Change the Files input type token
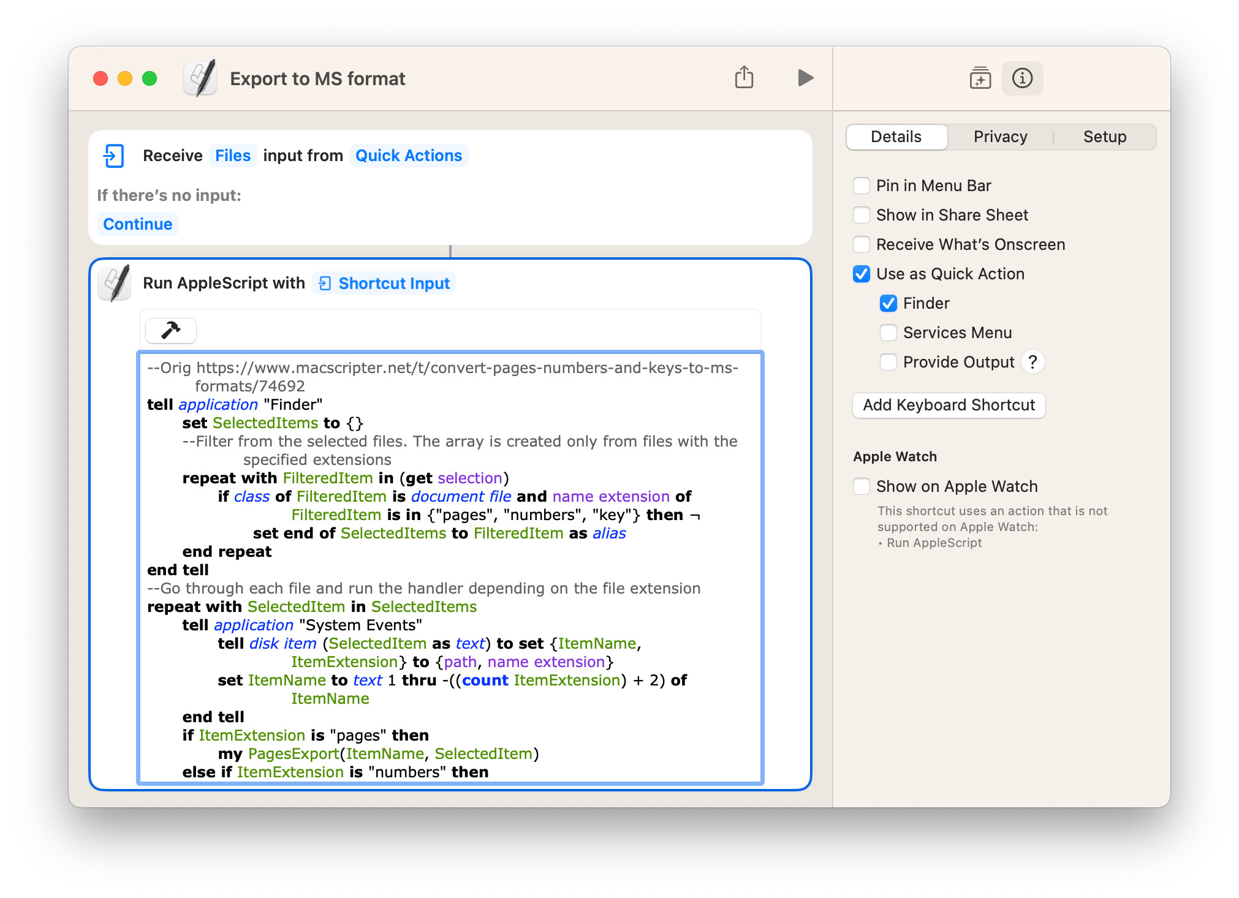1239x898 pixels. pos(233,156)
